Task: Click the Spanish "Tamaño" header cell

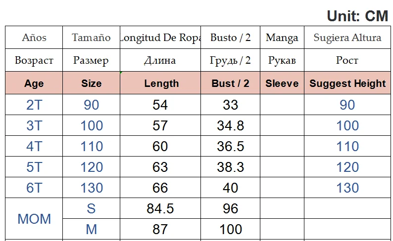Action: click(91, 38)
